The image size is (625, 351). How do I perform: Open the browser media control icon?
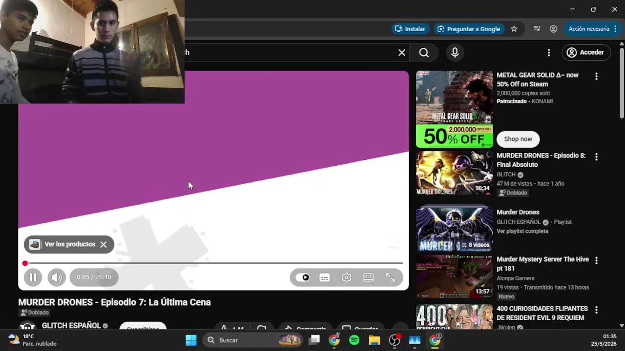click(x=537, y=29)
